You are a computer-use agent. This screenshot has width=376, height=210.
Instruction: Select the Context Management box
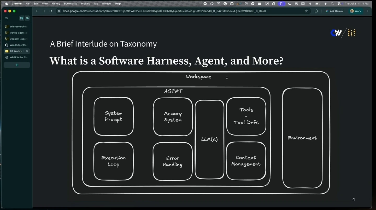click(x=246, y=161)
